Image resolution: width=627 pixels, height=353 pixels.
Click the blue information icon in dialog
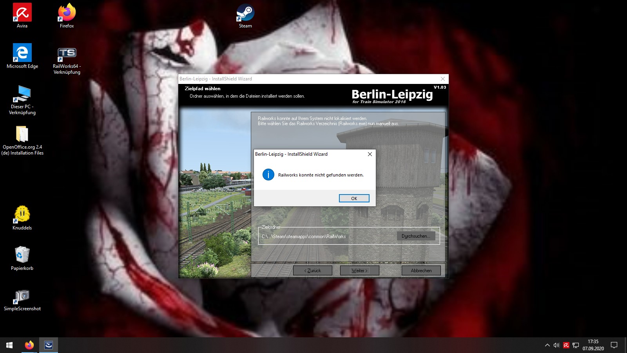coord(268,175)
